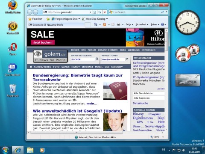Click the orange RSS feeds icon
Screen dimensions: 205x154
105,24
